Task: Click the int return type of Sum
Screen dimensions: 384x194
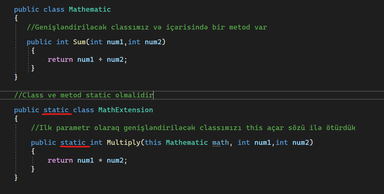Action: (x=63, y=42)
